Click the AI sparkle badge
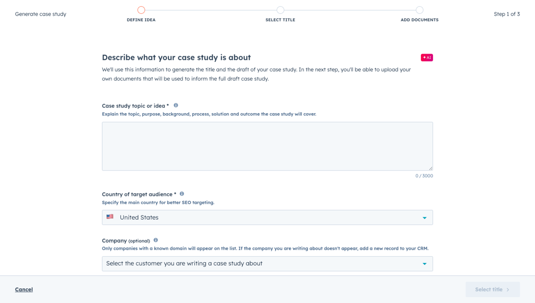535x303 pixels. (426, 57)
